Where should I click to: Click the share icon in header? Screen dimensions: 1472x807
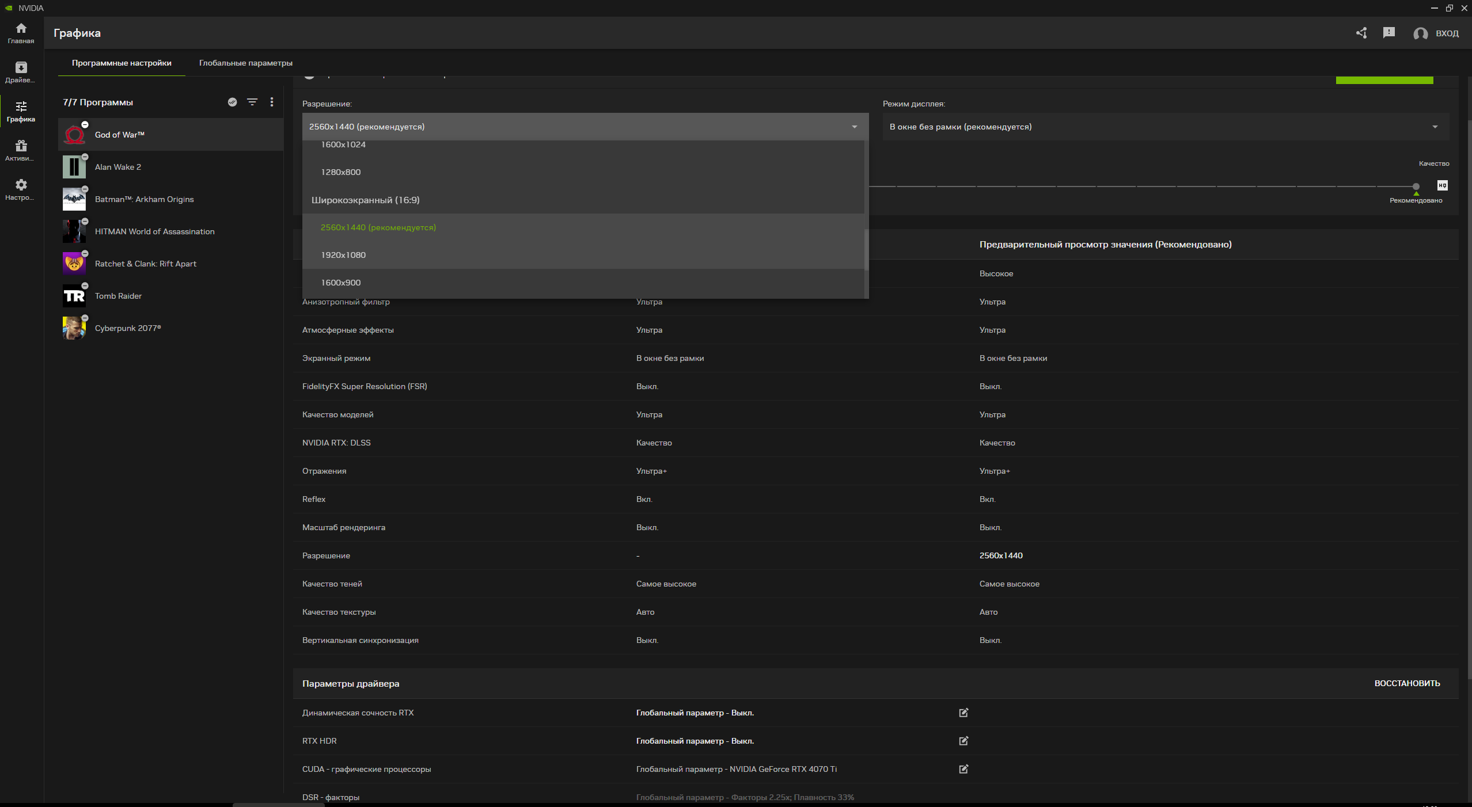1361,33
